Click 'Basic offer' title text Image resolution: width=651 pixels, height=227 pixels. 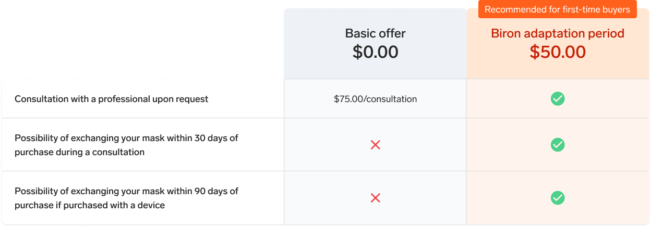[375, 33]
